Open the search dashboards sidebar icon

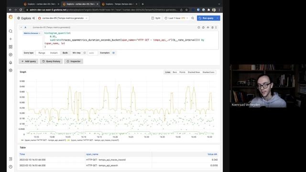11,31
